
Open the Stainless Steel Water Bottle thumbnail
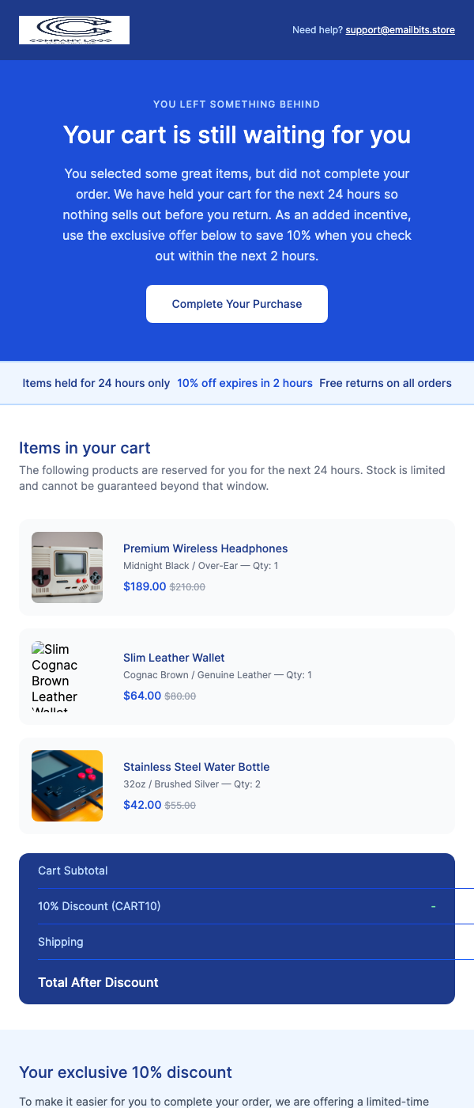click(x=66, y=785)
